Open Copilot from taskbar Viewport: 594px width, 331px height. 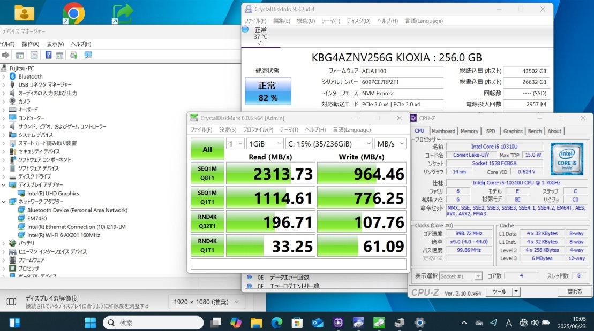point(236,322)
